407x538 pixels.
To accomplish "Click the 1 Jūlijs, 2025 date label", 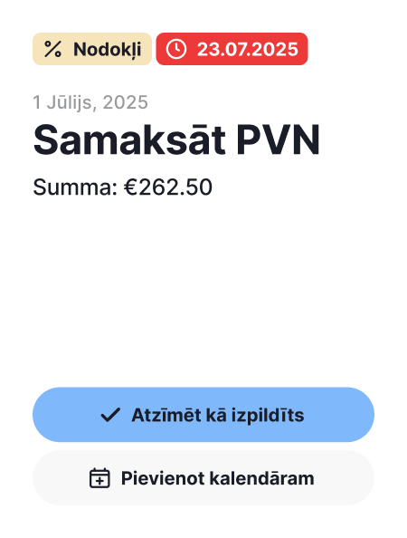I will point(90,102).
